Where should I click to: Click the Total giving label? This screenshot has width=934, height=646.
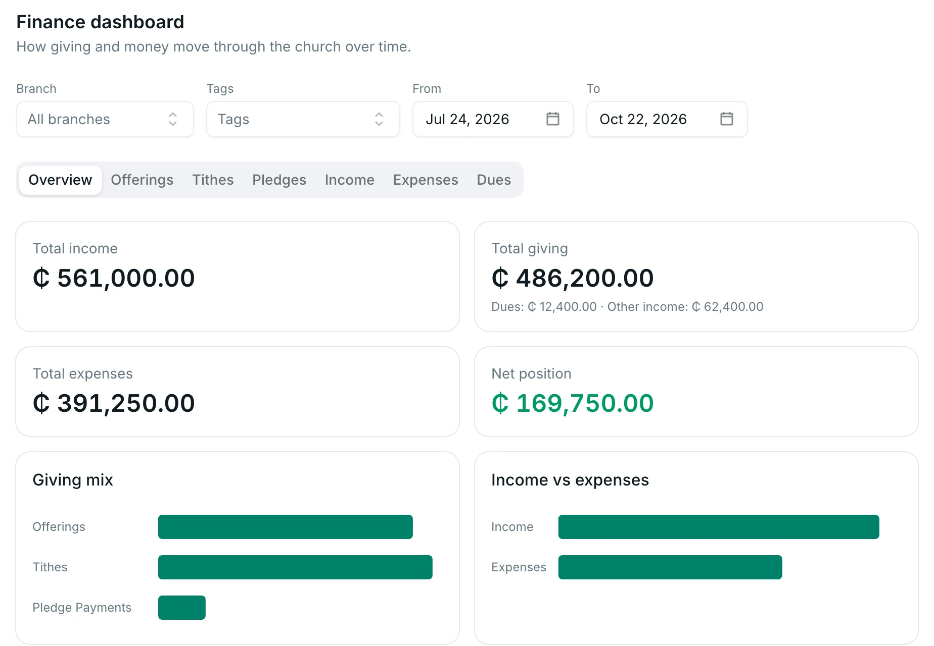(x=530, y=248)
